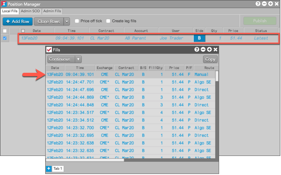Open help for the Position Manager window

click(x=258, y=3)
